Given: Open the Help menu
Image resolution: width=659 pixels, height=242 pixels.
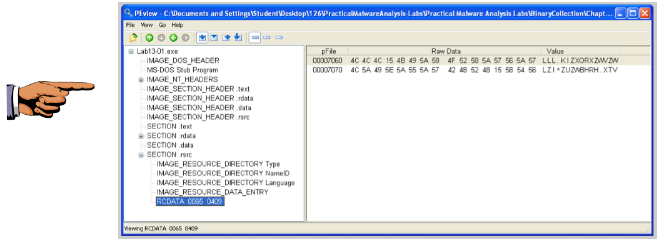Looking at the screenshot, I should coord(178,25).
